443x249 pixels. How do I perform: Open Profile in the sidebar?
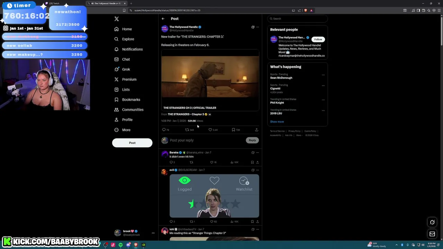point(124,120)
